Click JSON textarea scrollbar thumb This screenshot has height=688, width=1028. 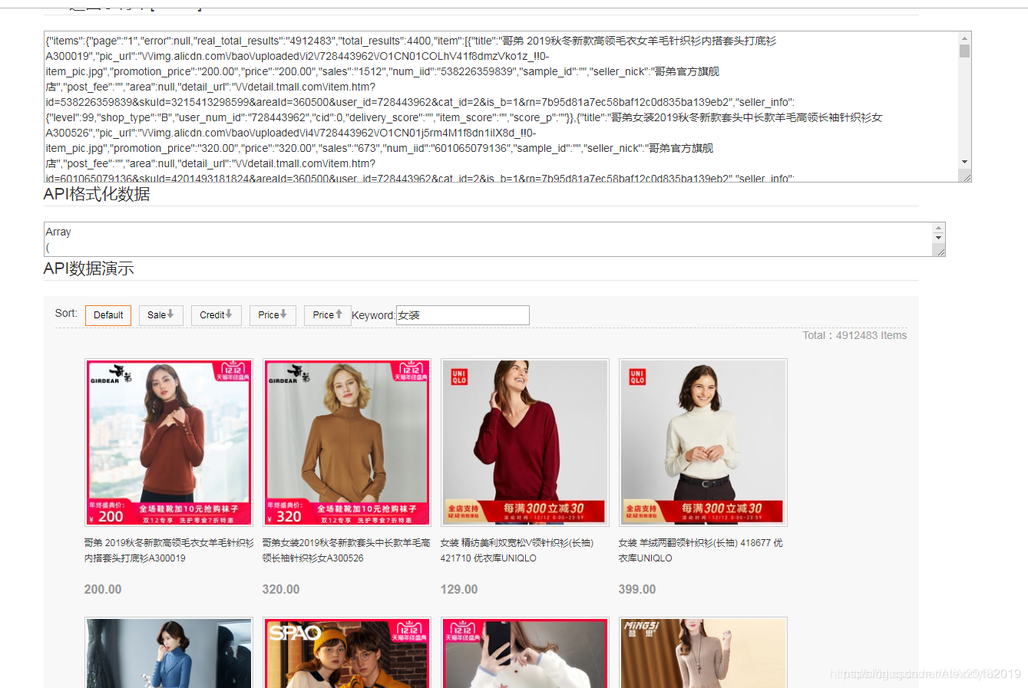[x=964, y=51]
